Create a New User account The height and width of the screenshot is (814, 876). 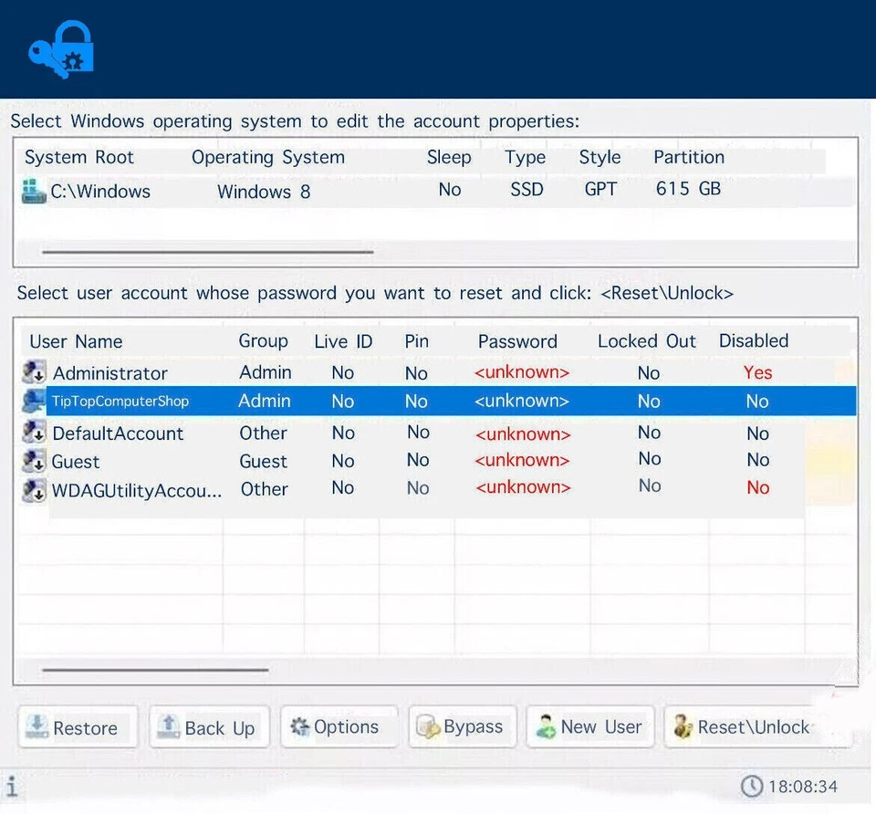click(589, 727)
